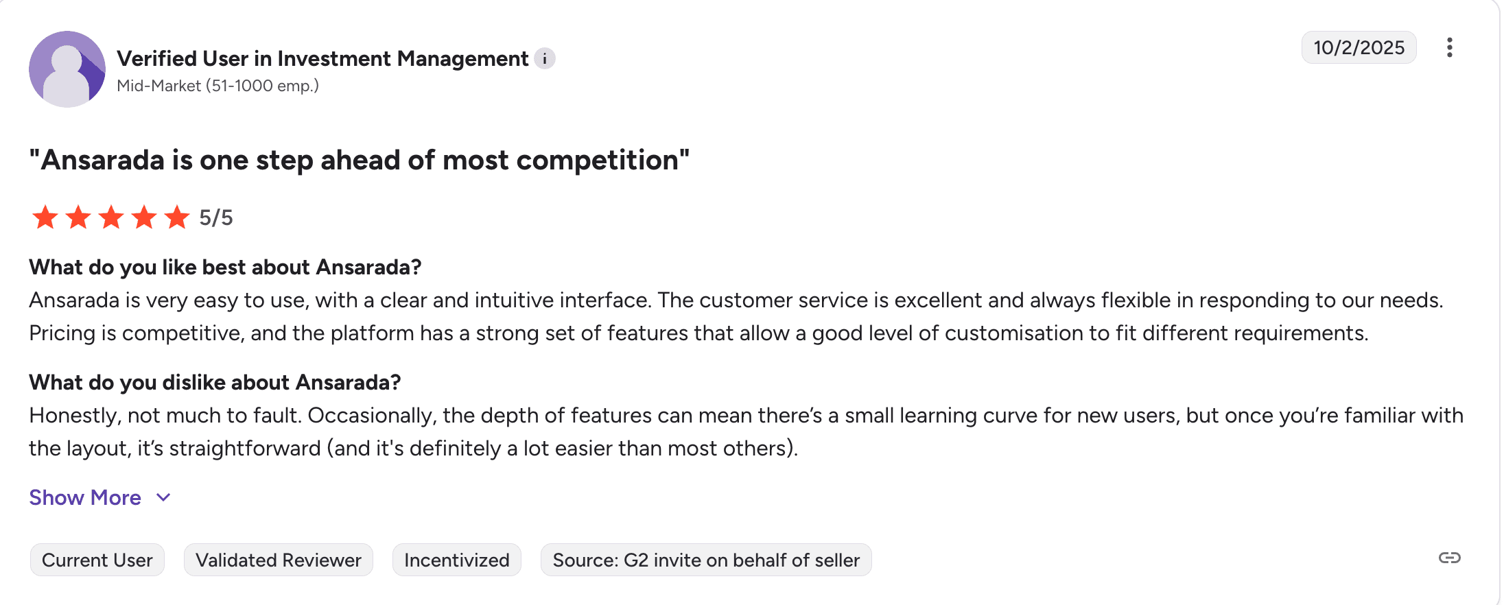Click the 5/5 rating score text
Viewport: 1504px width, 605px height.
[x=216, y=217]
